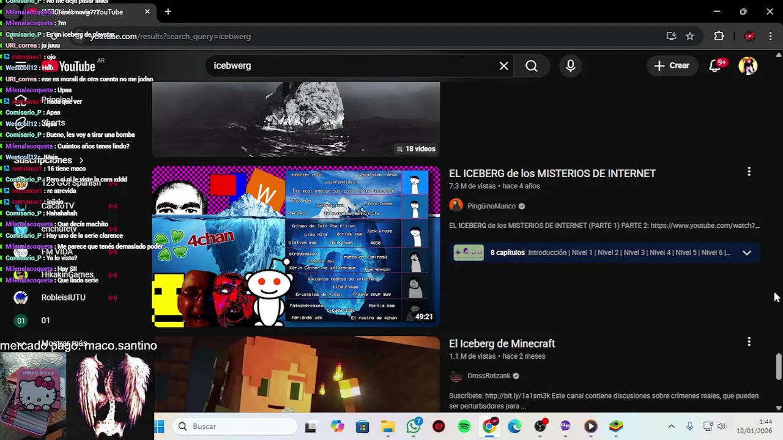Open the 18 videos playlist thumbnail
Viewport: 783px width, 440px height.
295,119
